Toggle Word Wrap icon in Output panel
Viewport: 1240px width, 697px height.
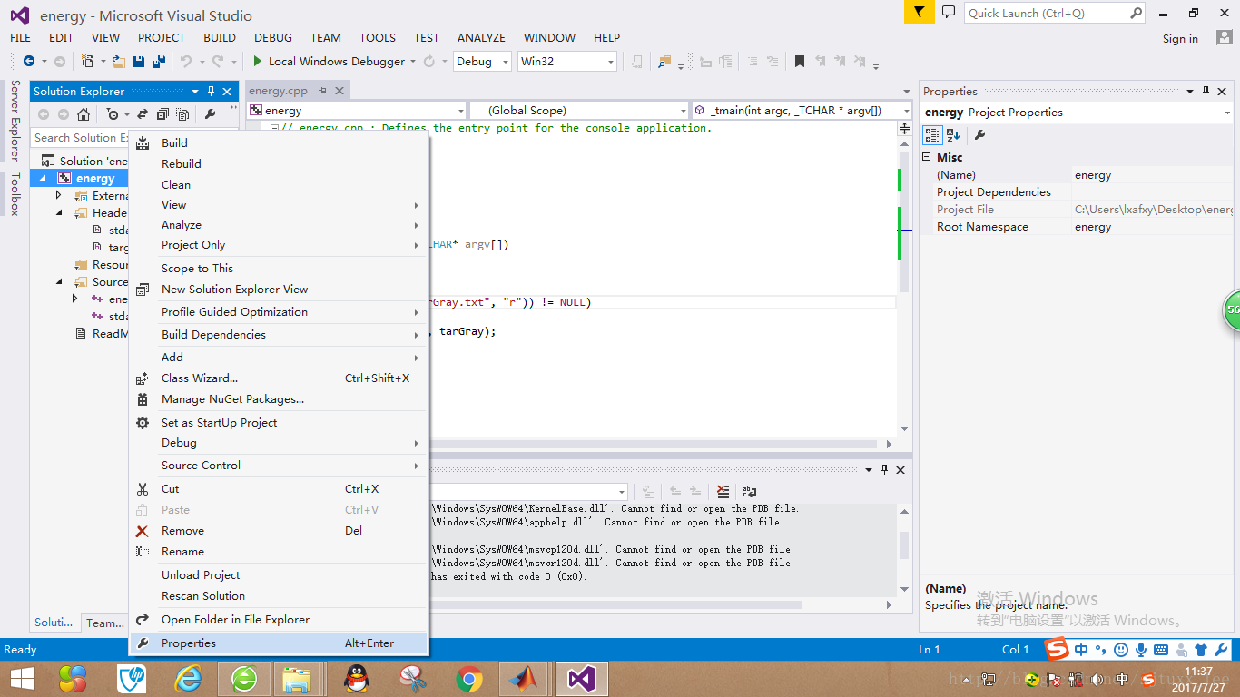click(x=750, y=491)
